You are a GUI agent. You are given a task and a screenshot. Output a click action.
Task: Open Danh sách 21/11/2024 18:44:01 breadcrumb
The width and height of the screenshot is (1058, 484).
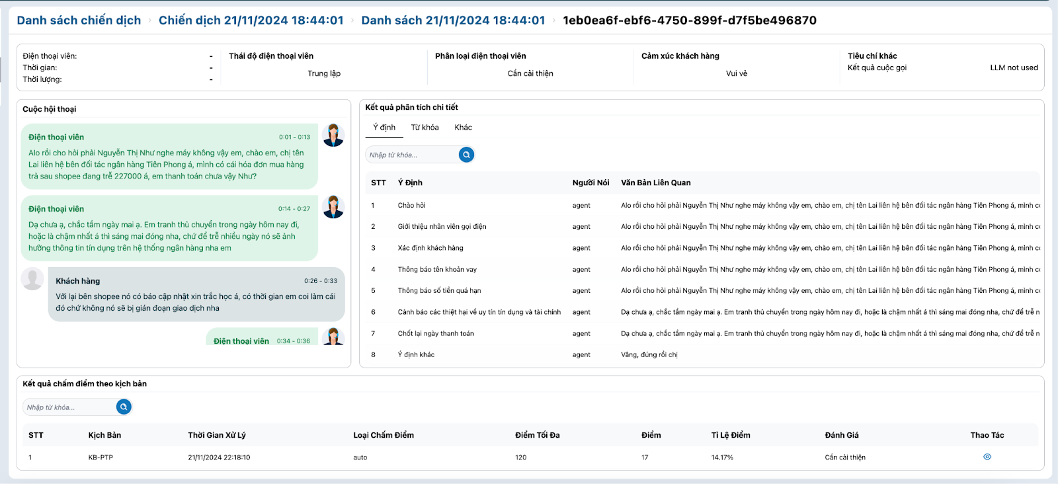tap(453, 20)
